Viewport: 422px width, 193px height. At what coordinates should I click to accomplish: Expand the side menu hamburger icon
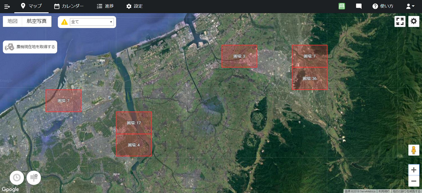tap(7, 6)
